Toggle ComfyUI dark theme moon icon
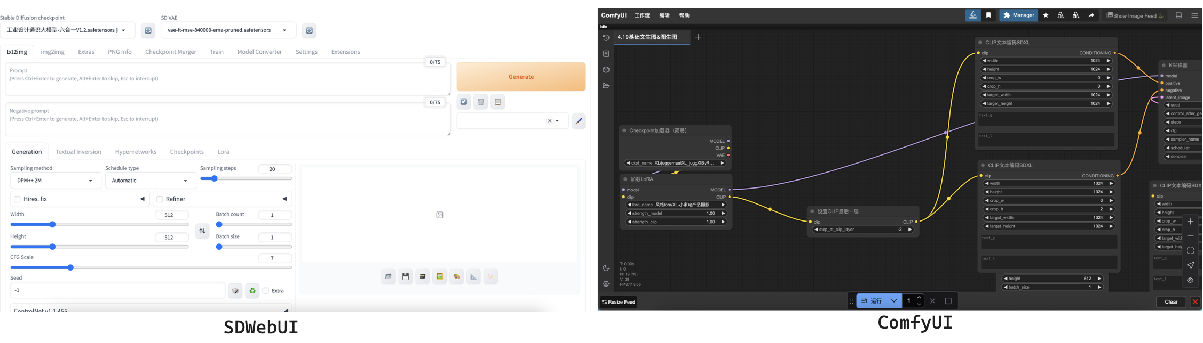Image resolution: width=1203 pixels, height=343 pixels. pyautogui.click(x=606, y=268)
